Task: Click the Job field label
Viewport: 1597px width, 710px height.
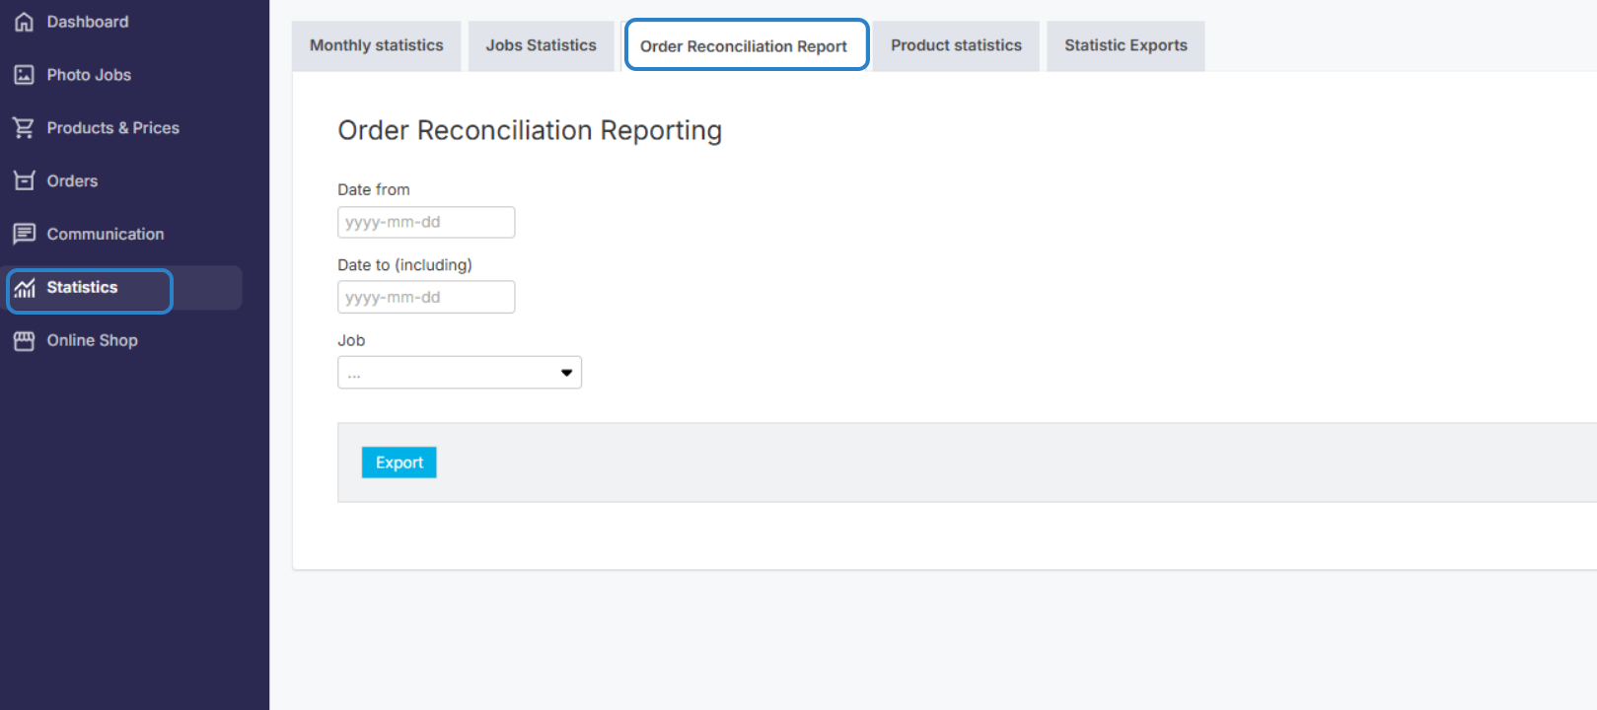Action: click(x=351, y=340)
